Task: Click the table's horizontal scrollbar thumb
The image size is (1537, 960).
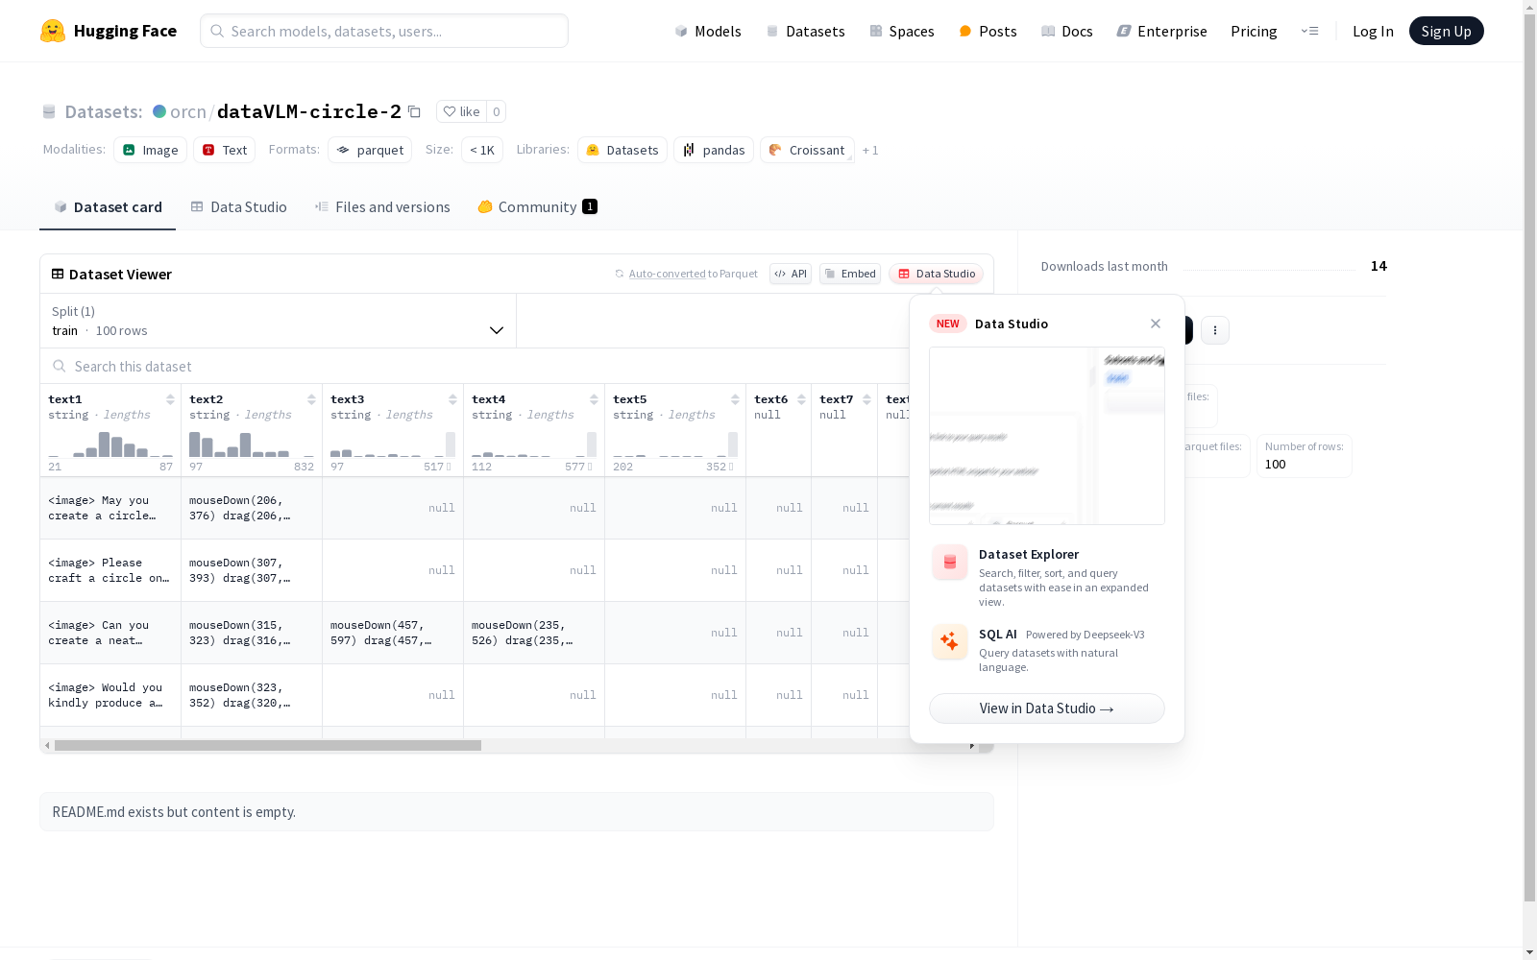Action: (268, 745)
